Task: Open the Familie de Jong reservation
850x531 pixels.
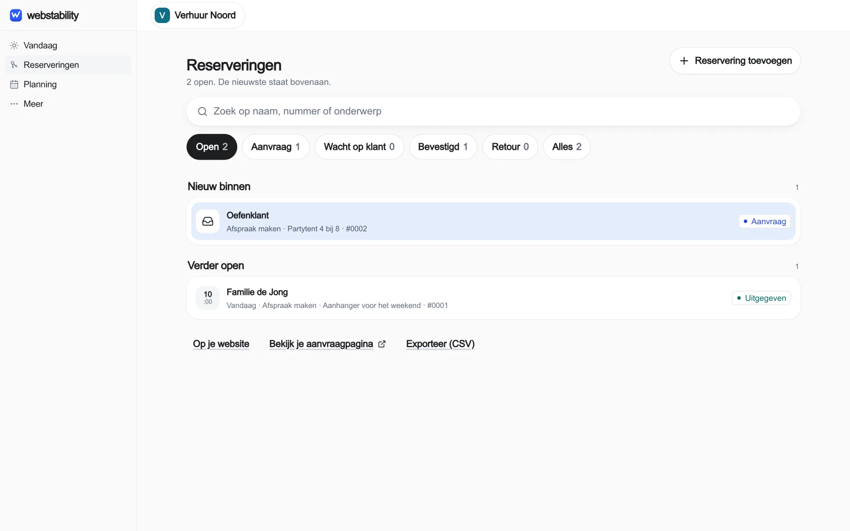Action: [x=493, y=298]
